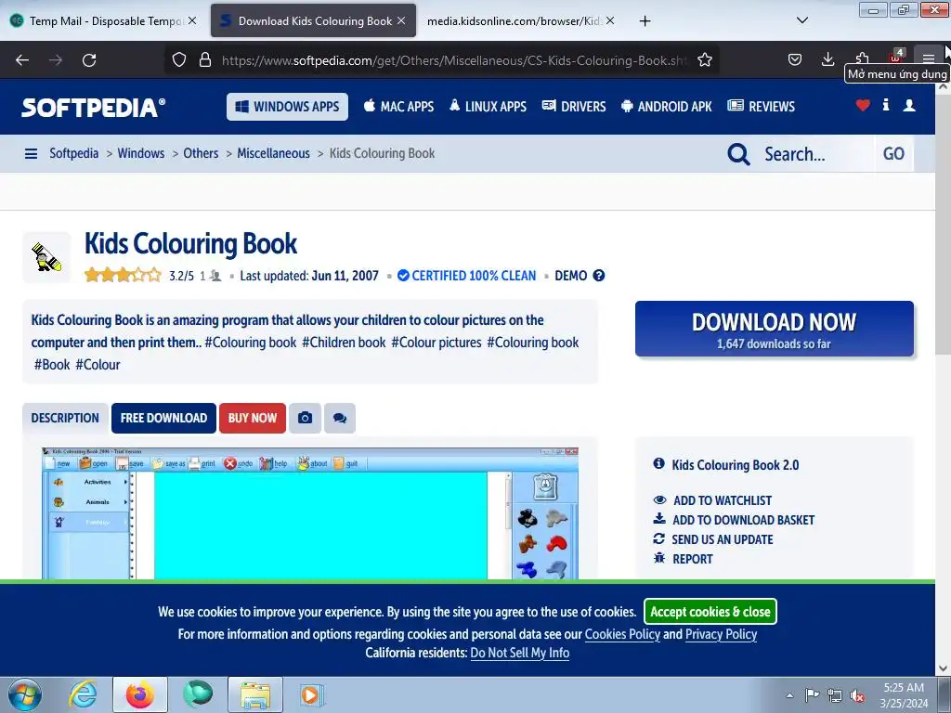
Task: Close the Download Kids Colouring Book tab
Action: [401, 20]
